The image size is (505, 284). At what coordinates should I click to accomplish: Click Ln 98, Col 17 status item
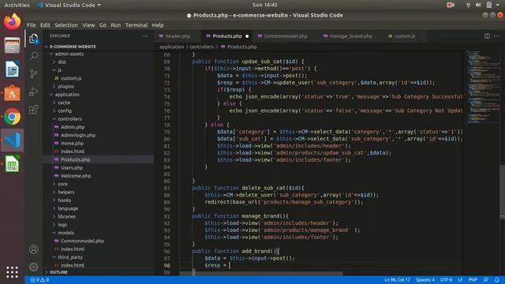(397, 280)
